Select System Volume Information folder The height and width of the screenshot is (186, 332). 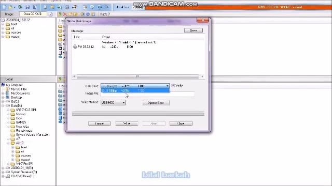click(33, 135)
